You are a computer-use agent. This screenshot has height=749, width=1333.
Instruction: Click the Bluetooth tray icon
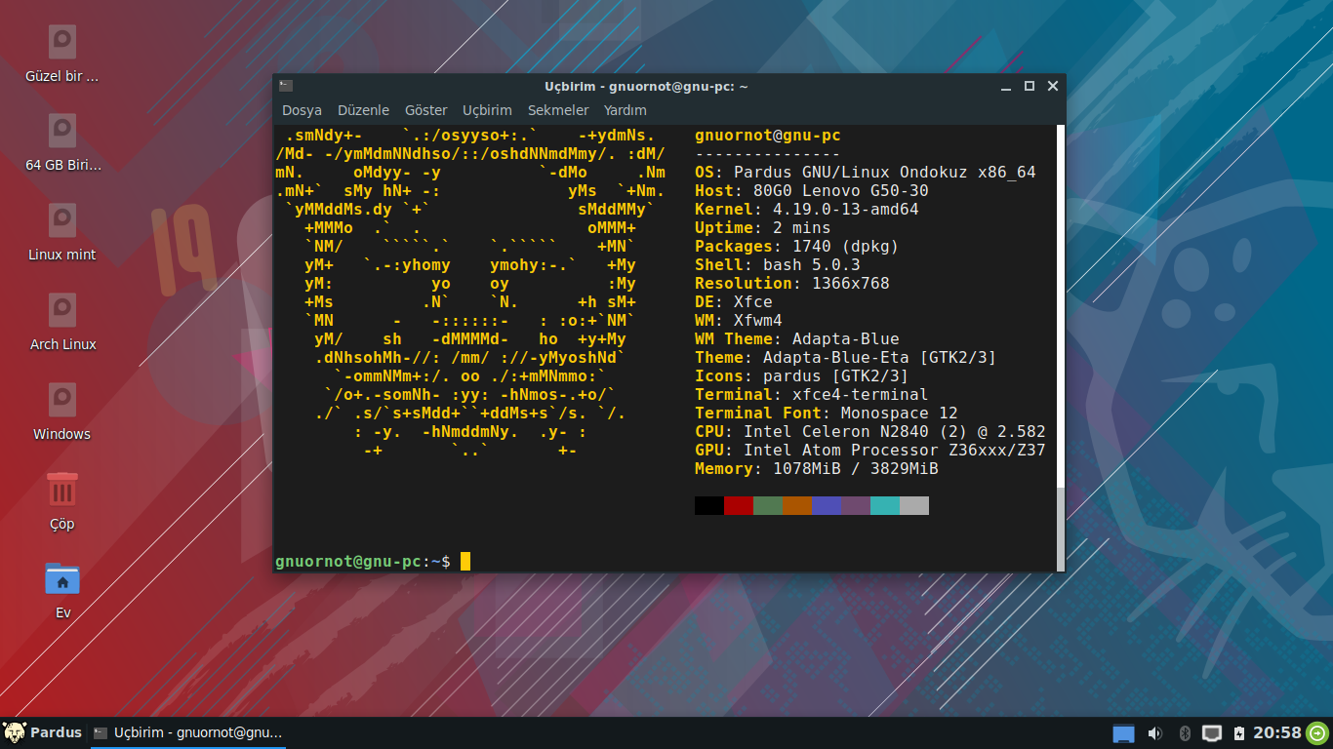pyautogui.click(x=1186, y=733)
